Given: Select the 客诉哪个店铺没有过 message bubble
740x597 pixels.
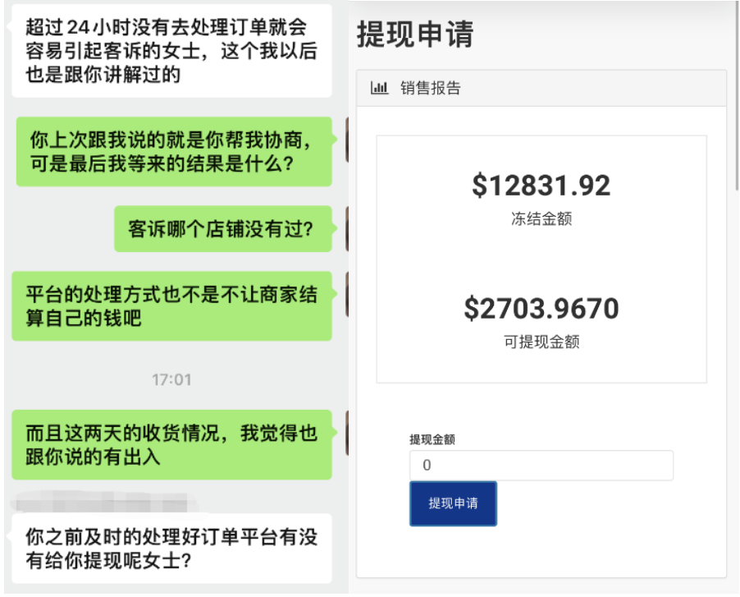Looking at the screenshot, I should coord(223,227).
